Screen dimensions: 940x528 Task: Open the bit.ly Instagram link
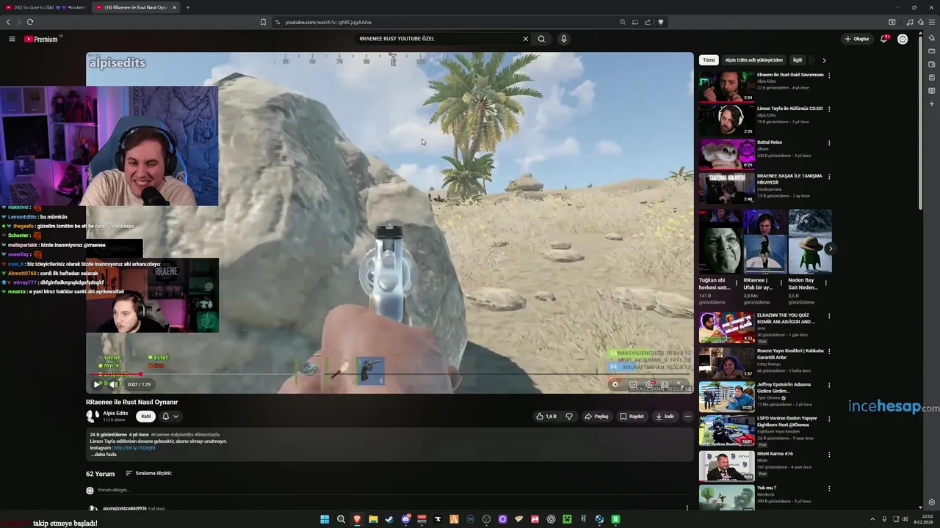point(134,448)
